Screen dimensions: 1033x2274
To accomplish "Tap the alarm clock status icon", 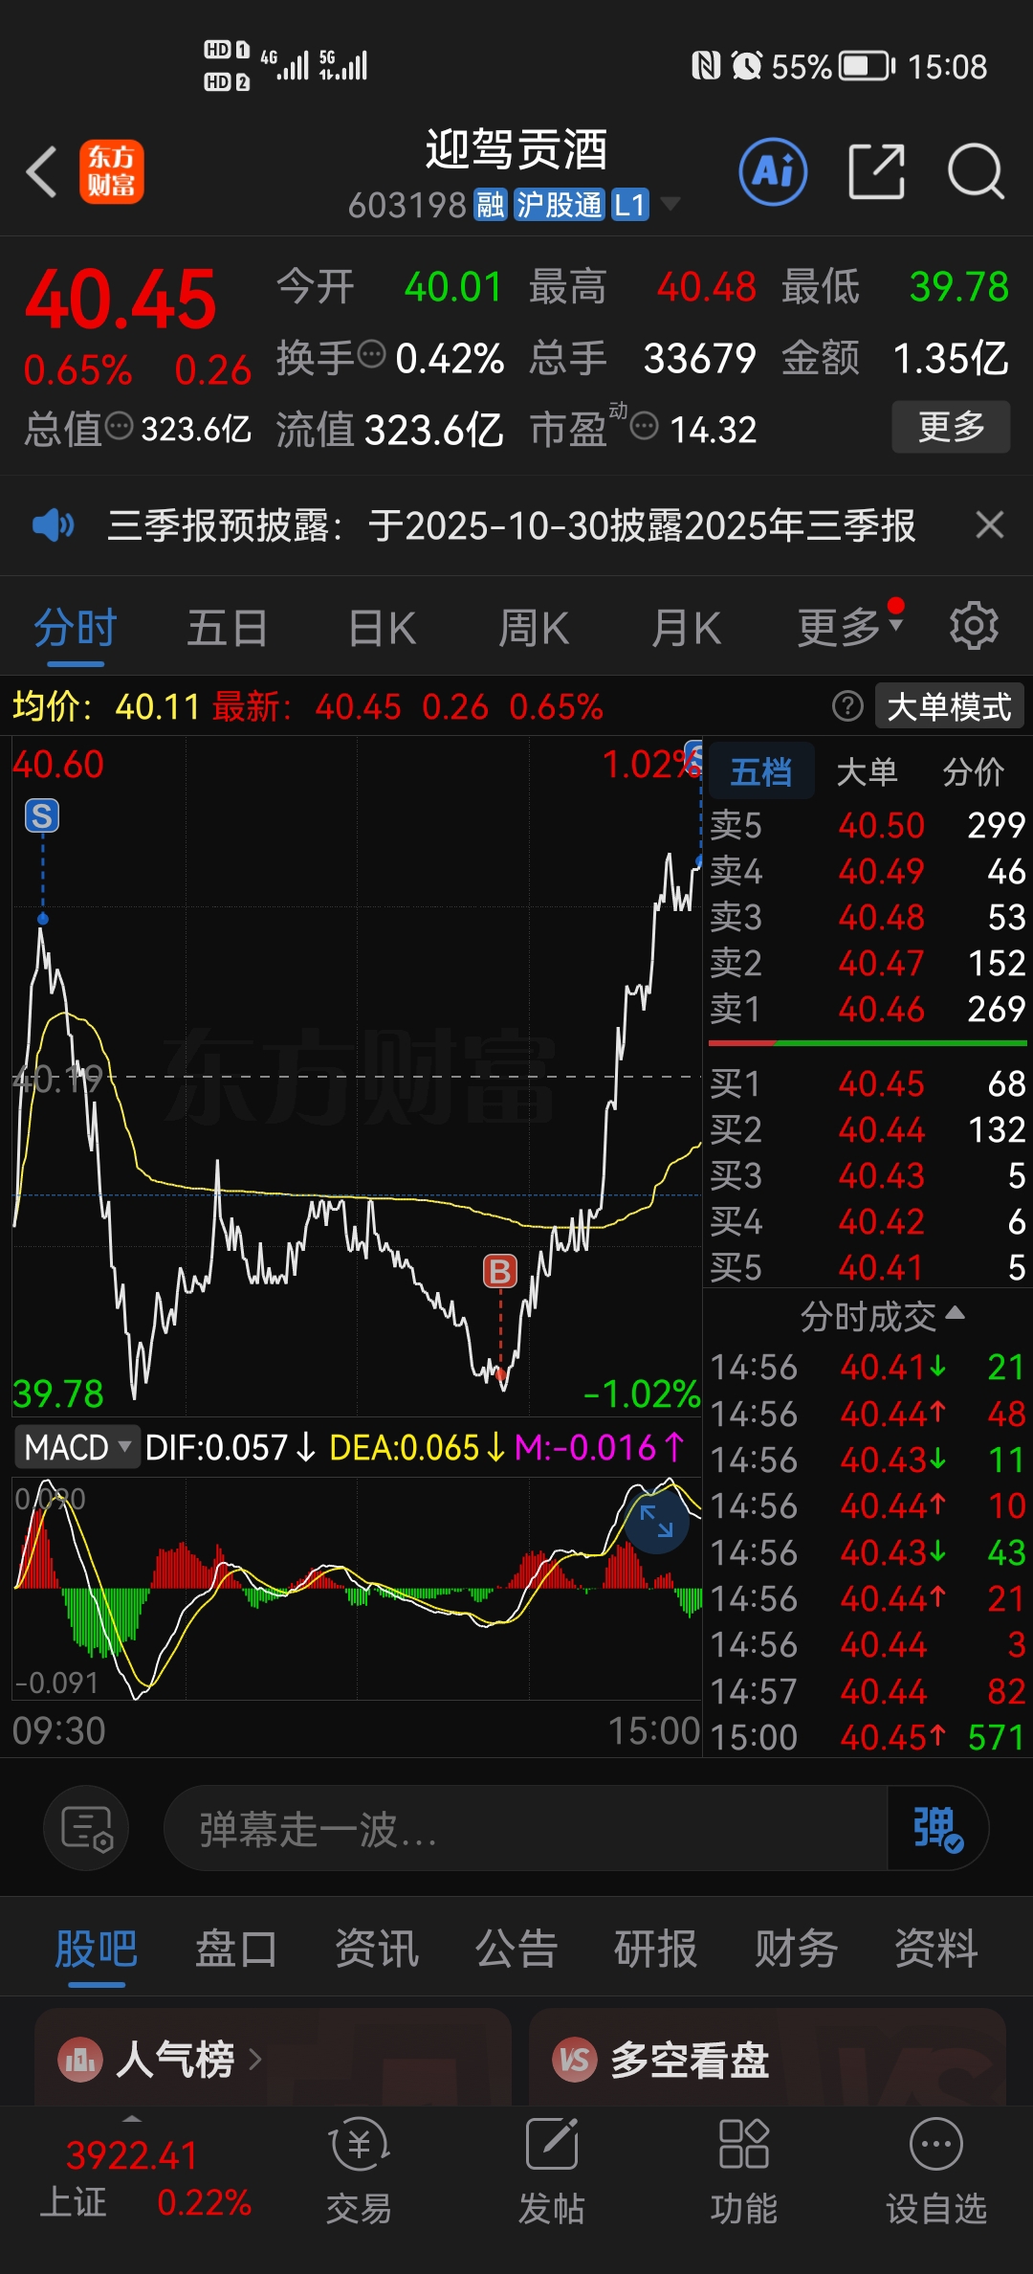I will 747,65.
